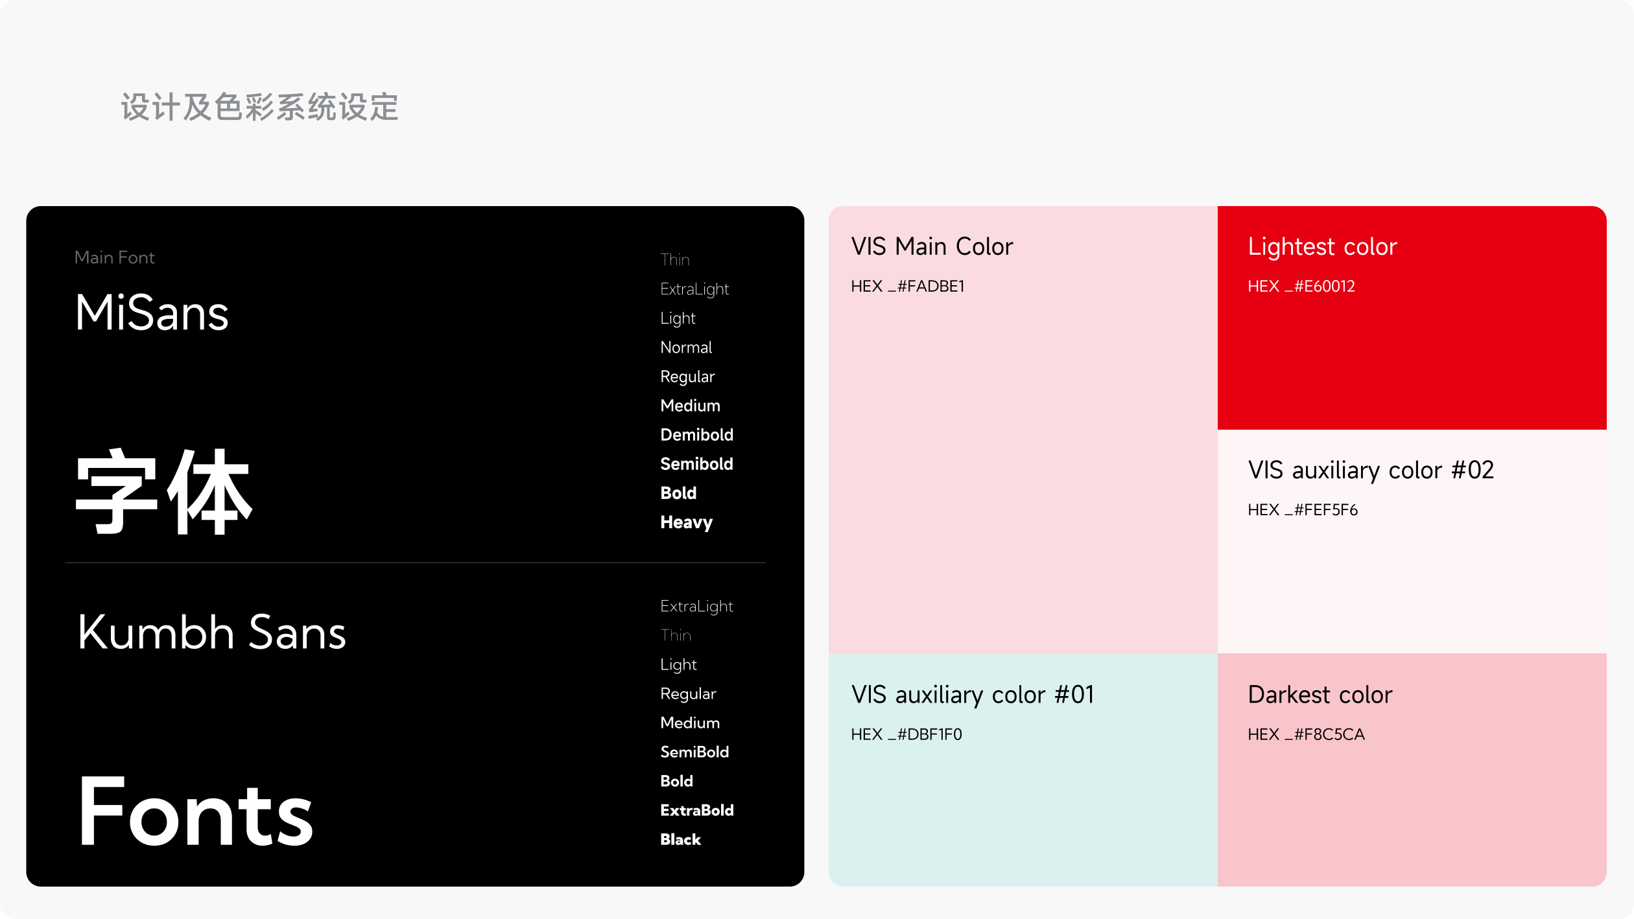The height and width of the screenshot is (919, 1634).
Task: Select the Normal weight in MiSans list
Action: [686, 347]
